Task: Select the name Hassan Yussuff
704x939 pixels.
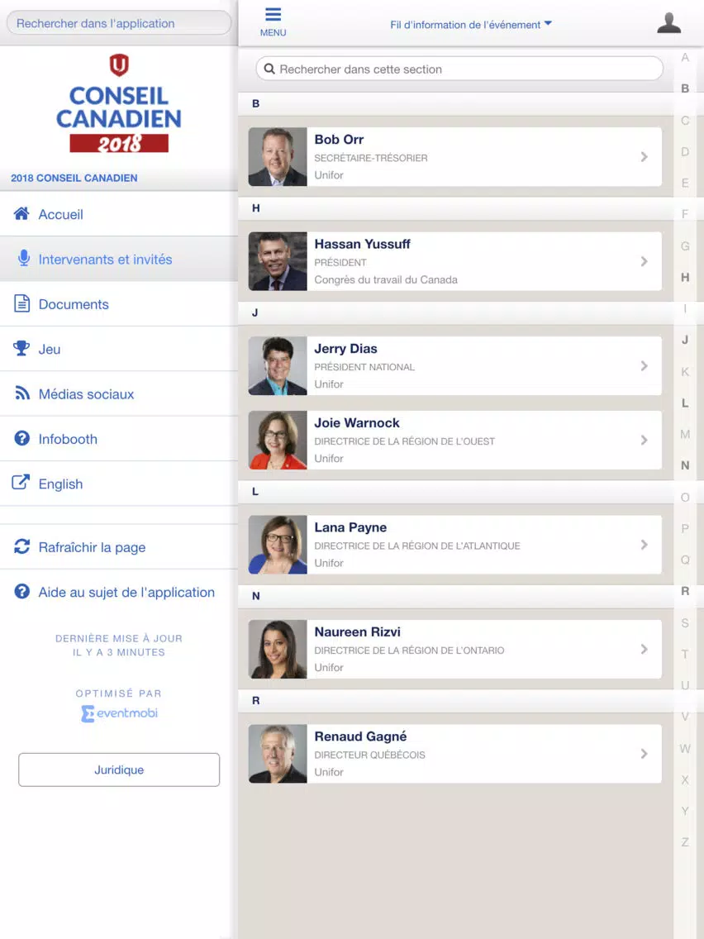Action: coord(362,245)
